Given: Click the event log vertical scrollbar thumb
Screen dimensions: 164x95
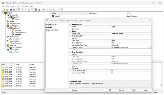Looking at the screenshot, I should pyautogui.click(x=162, y=85).
